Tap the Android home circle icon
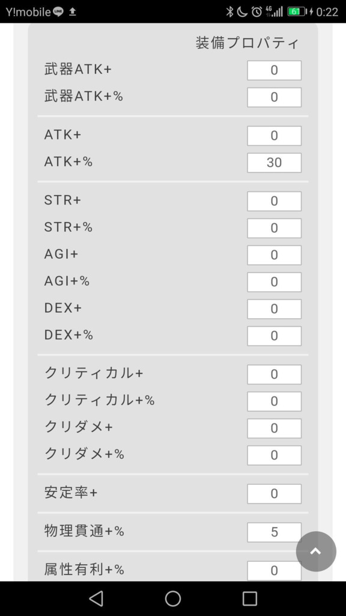Viewport: 346px width, 616px height. tap(173, 599)
